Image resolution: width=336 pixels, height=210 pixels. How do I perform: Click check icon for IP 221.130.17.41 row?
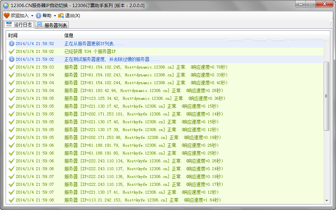(12, 192)
